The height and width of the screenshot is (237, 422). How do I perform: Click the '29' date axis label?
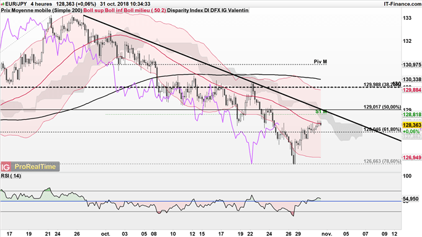tap(299, 234)
